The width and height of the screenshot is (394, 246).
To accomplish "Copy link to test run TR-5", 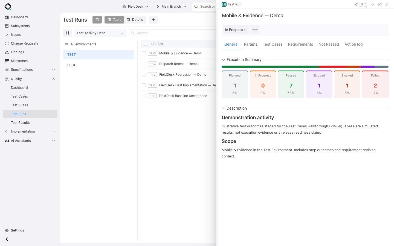I will click(372, 4).
